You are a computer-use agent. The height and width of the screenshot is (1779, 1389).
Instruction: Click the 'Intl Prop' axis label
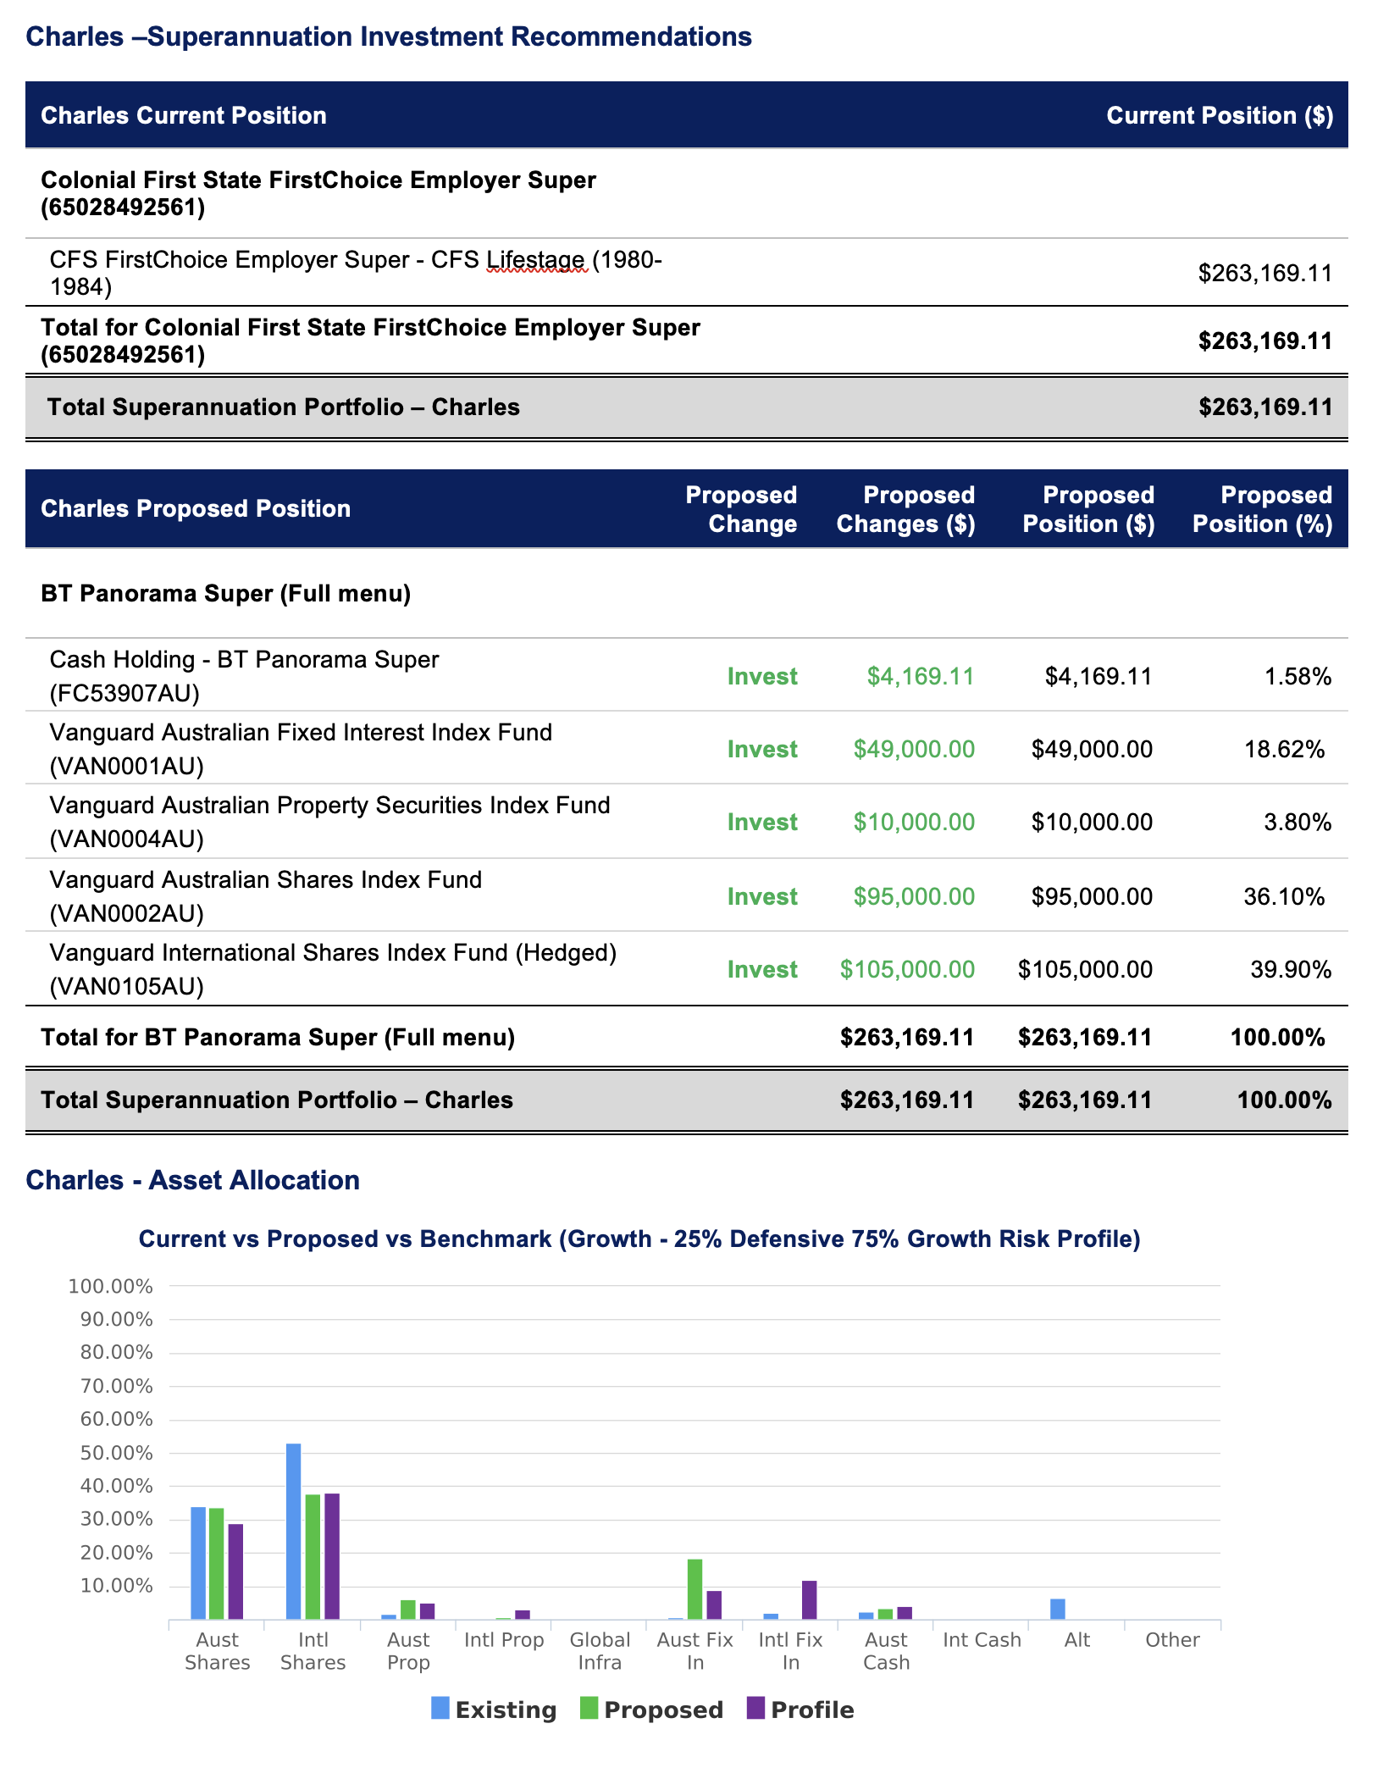pos(504,1640)
